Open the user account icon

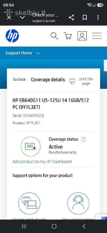(82, 36)
